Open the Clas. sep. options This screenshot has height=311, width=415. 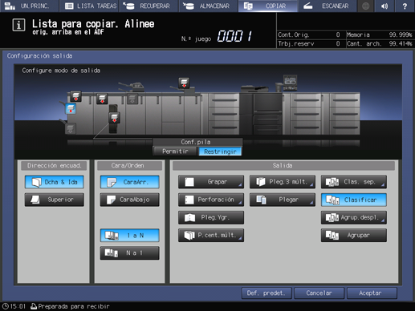354,182
